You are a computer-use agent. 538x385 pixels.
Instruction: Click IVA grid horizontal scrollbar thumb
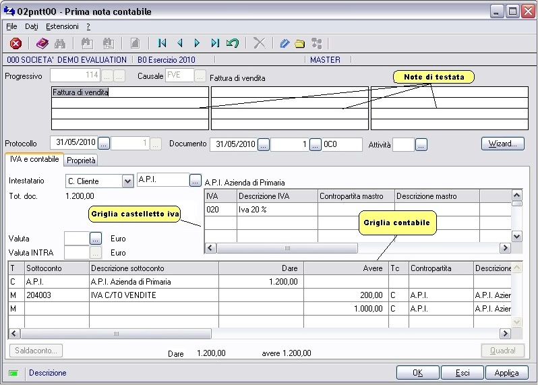point(287,247)
